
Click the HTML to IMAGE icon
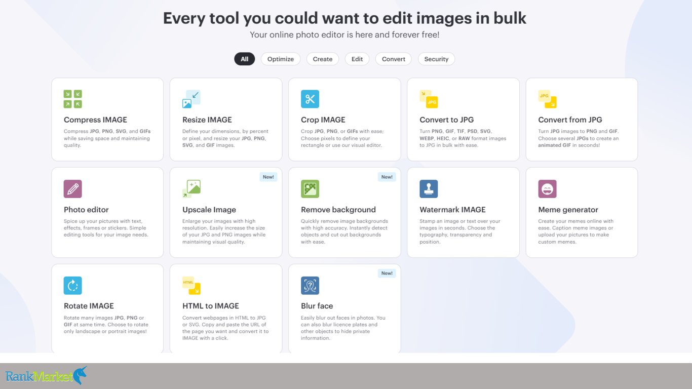click(x=191, y=286)
